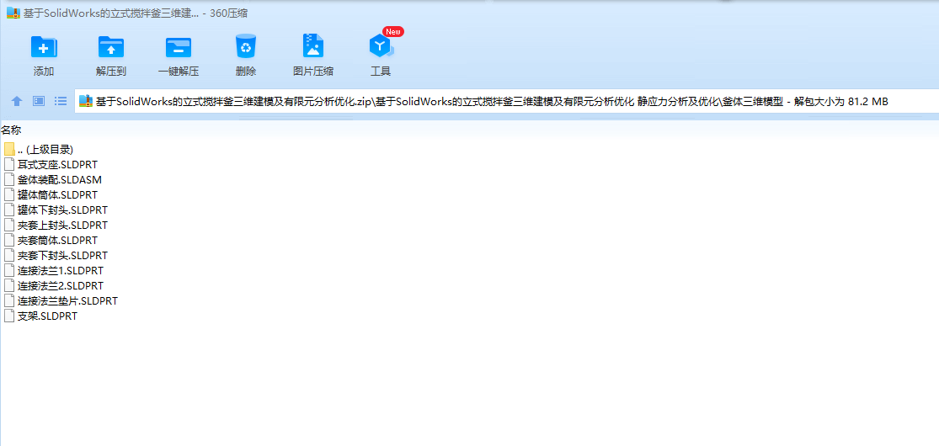Click the archive path address field
Image resolution: width=939 pixels, height=446 pixels.
tap(507, 101)
